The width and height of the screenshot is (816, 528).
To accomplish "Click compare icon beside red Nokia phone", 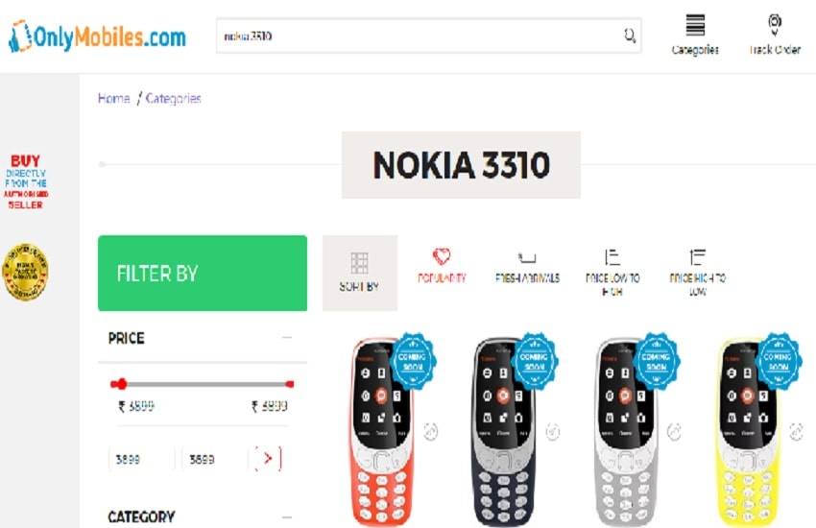I will coord(430,431).
